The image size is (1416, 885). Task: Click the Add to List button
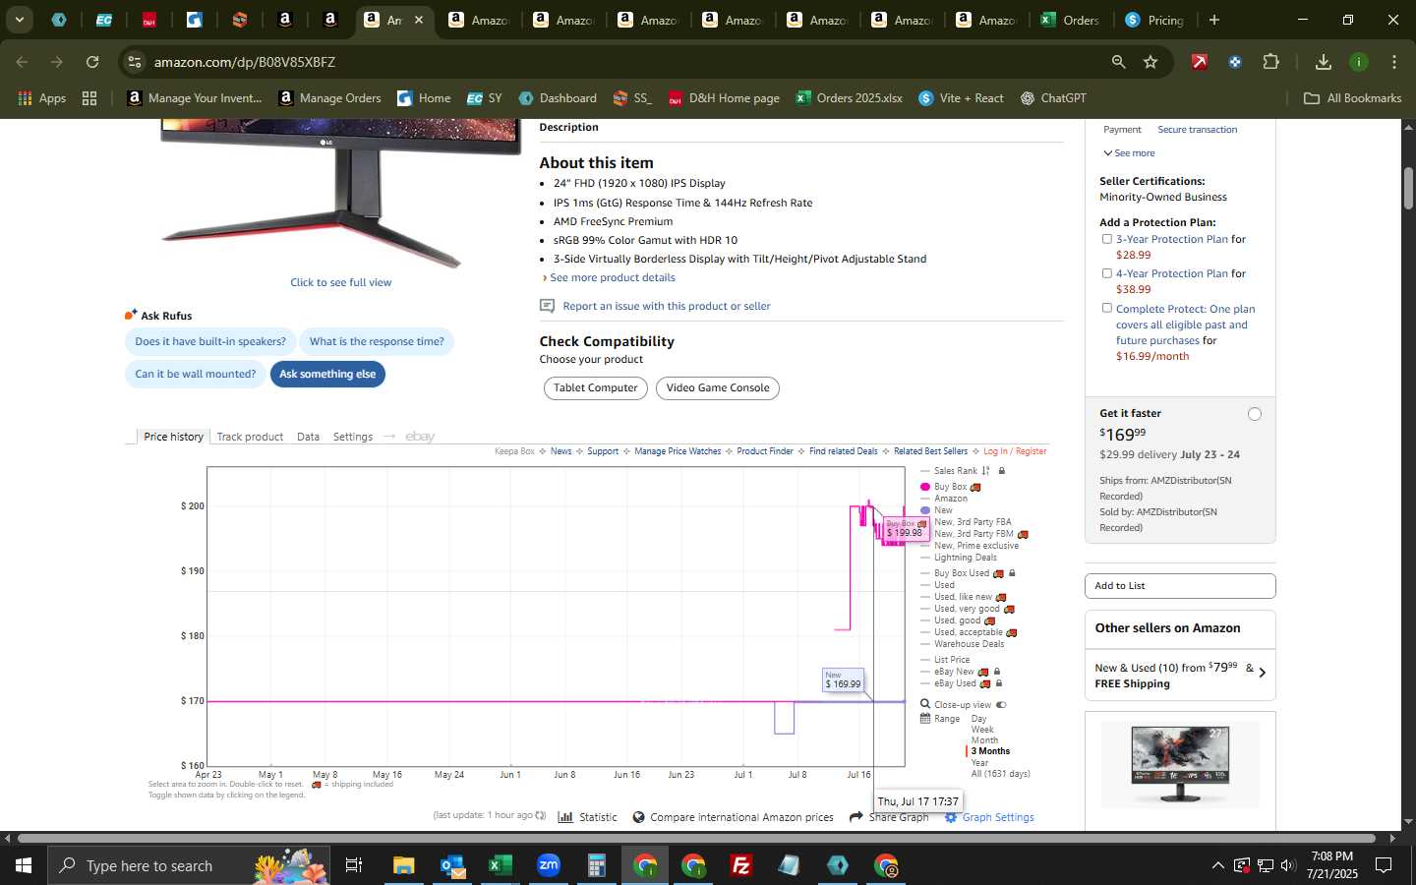(x=1180, y=586)
